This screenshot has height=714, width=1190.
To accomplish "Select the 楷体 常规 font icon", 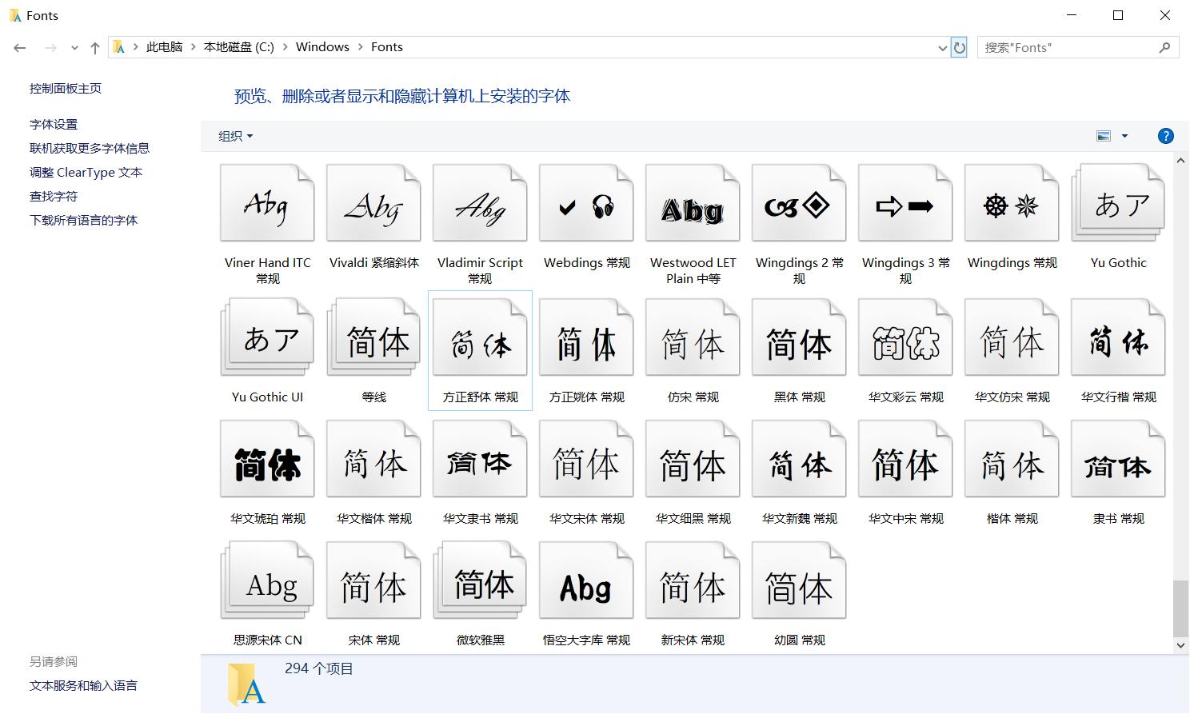I will 1012,459.
